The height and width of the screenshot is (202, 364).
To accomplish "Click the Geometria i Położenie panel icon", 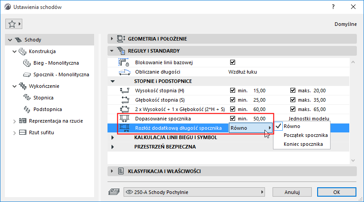I will click(x=121, y=39).
